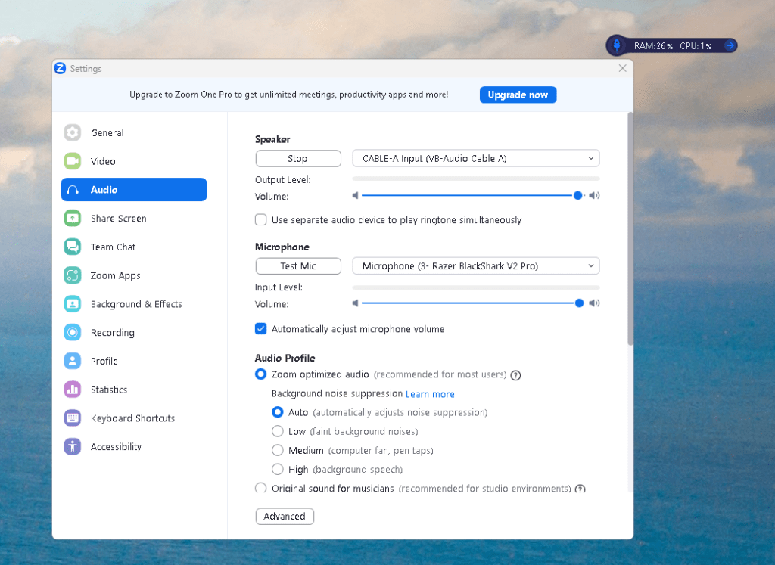Image resolution: width=775 pixels, height=565 pixels.
Task: Open Keyboard Shortcuts settings
Action: (x=134, y=418)
